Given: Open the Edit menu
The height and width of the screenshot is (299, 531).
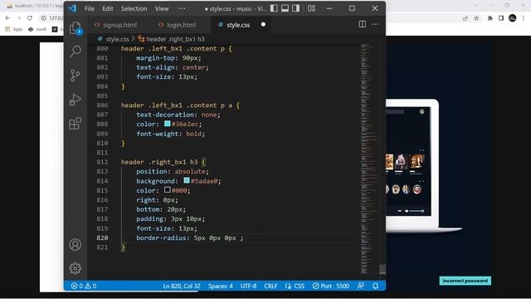Looking at the screenshot, I should [108, 8].
